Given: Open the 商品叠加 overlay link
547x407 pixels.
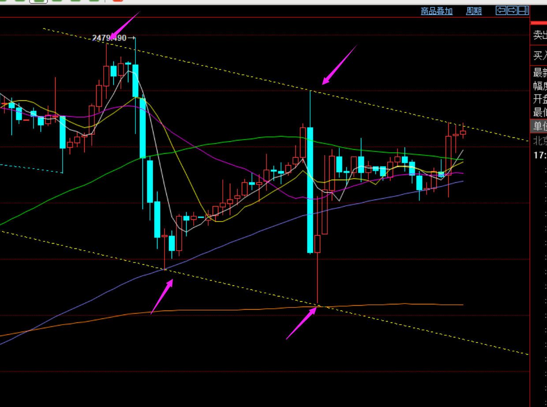Looking at the screenshot, I should [437, 11].
